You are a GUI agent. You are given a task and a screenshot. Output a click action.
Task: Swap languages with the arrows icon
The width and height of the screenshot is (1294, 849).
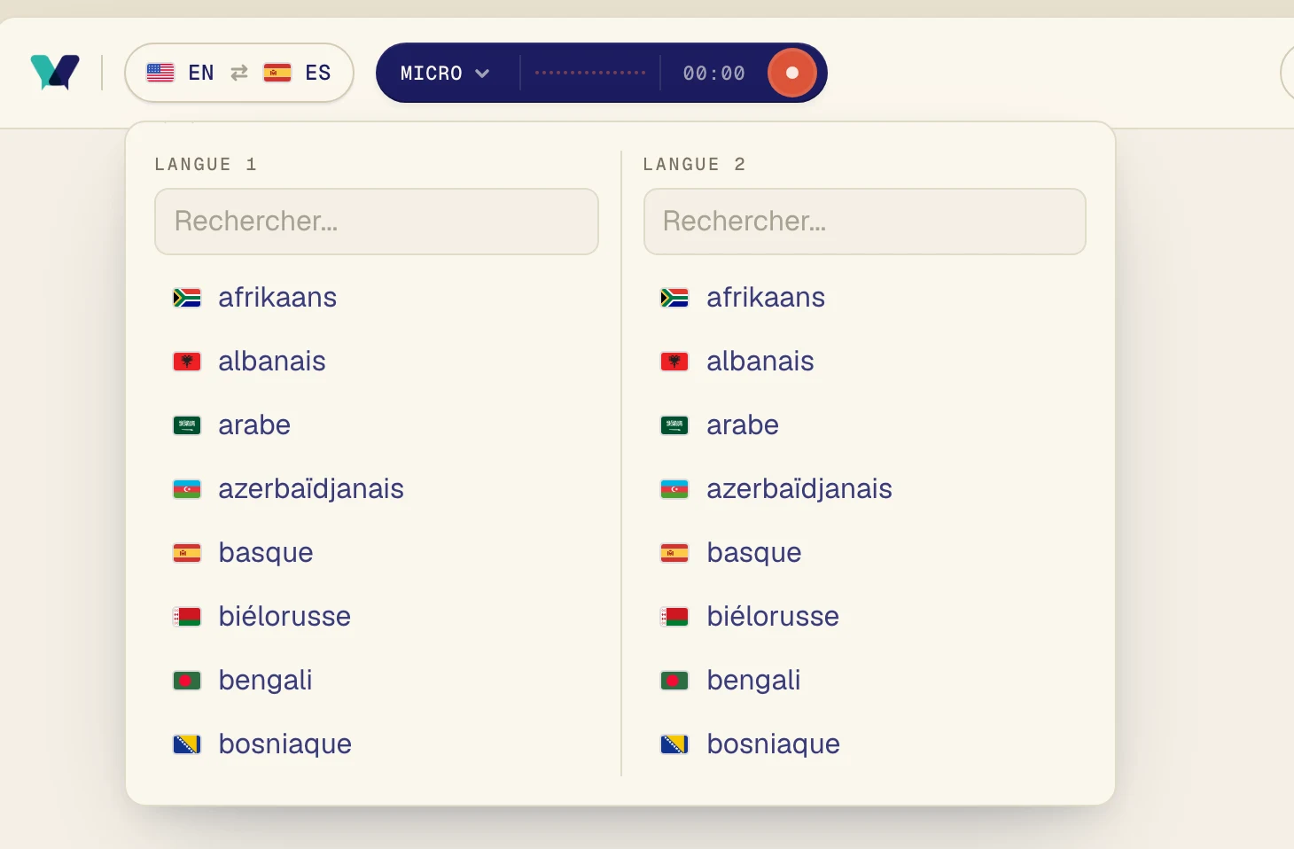239,73
